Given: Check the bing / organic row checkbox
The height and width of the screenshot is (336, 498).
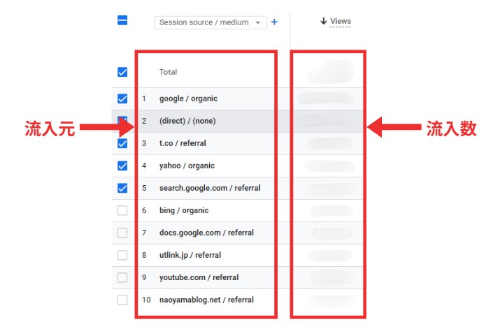Looking at the screenshot, I should pyautogui.click(x=122, y=210).
